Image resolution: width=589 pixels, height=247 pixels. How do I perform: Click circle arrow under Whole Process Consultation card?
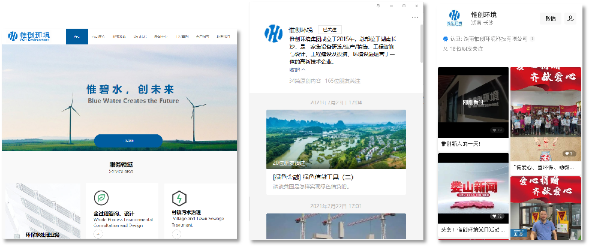point(98,234)
